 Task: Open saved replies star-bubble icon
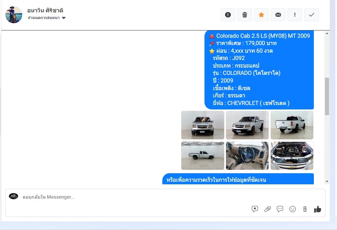point(255,209)
